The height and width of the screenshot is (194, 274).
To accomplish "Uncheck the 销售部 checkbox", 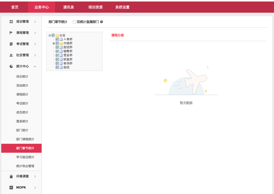I will [57, 51].
